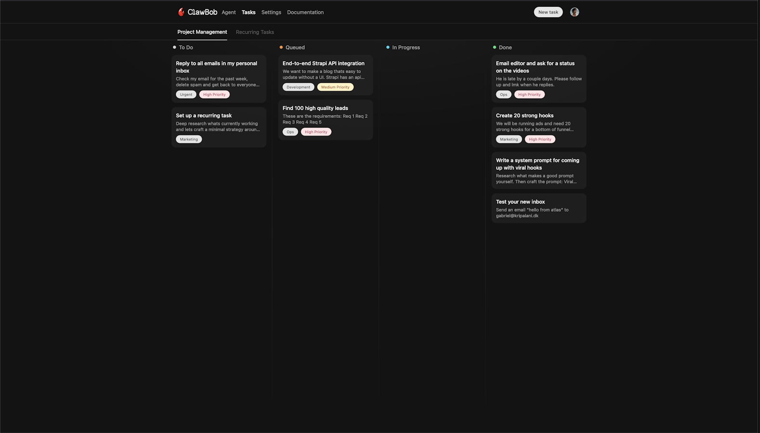760x433 pixels.
Task: Open the Documentation link
Action: [x=305, y=13]
